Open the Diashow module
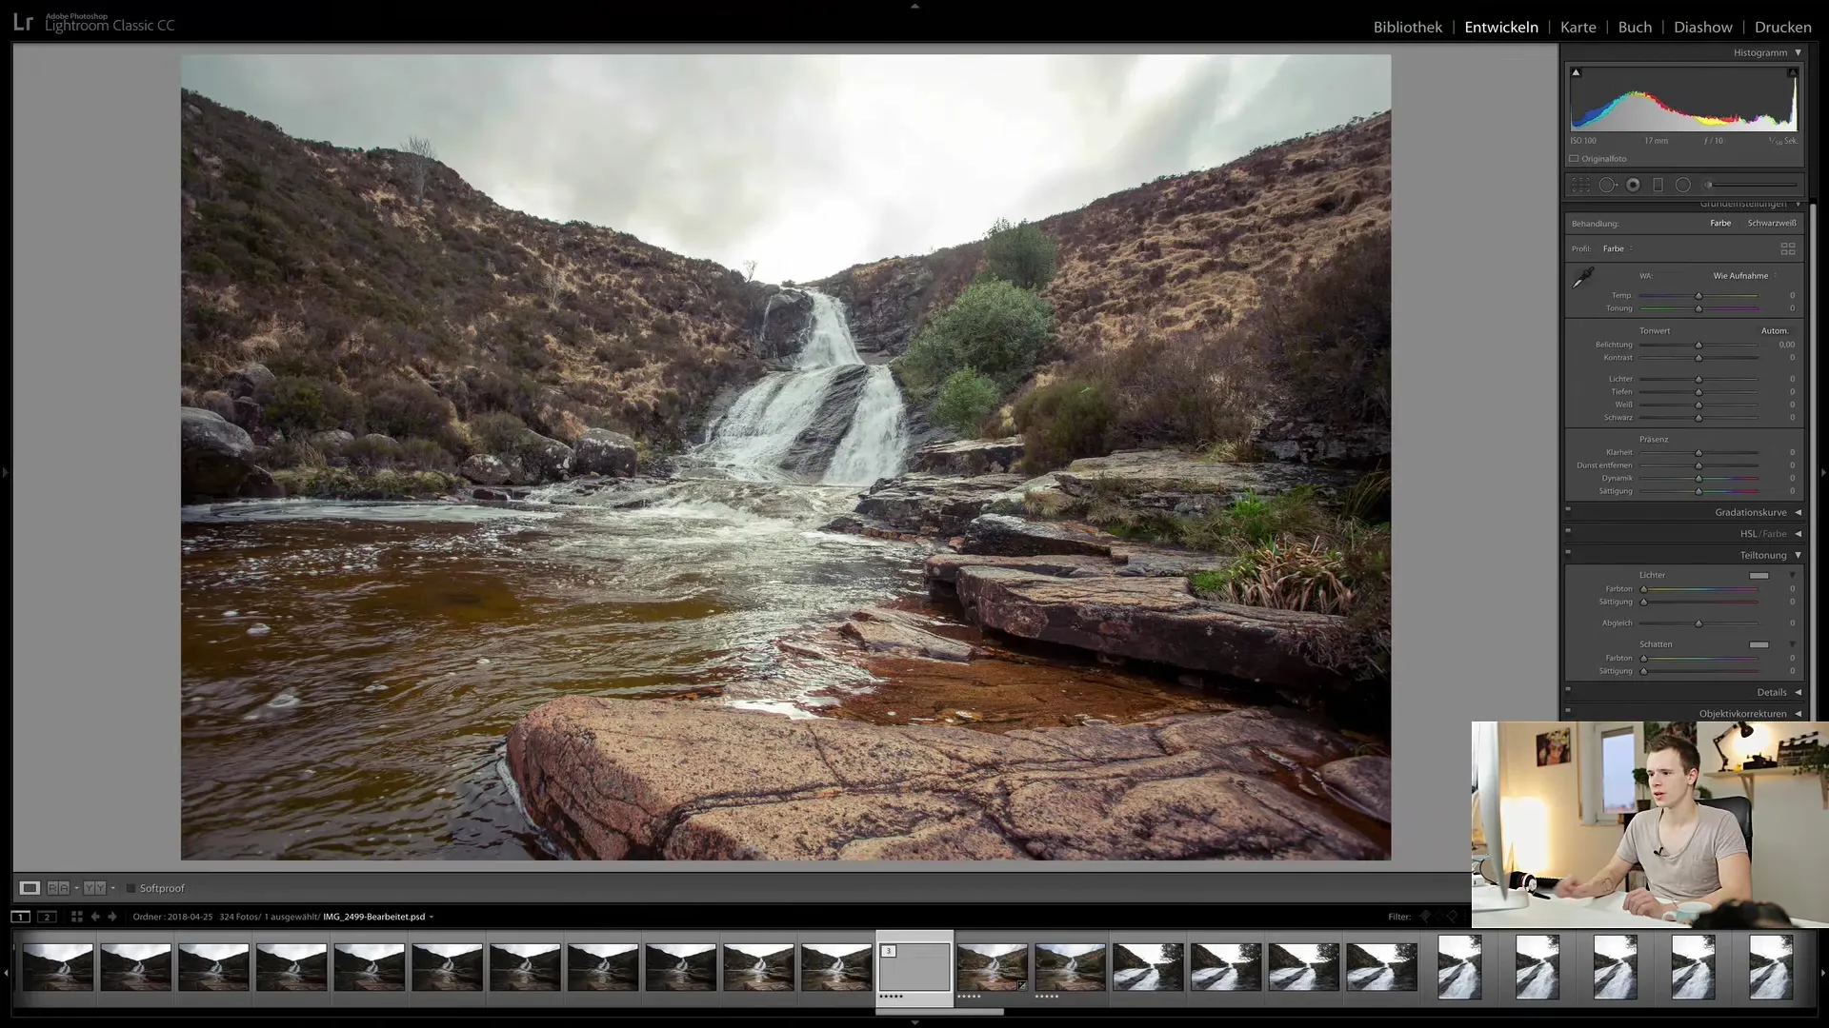This screenshot has height=1028, width=1829. (x=1702, y=27)
